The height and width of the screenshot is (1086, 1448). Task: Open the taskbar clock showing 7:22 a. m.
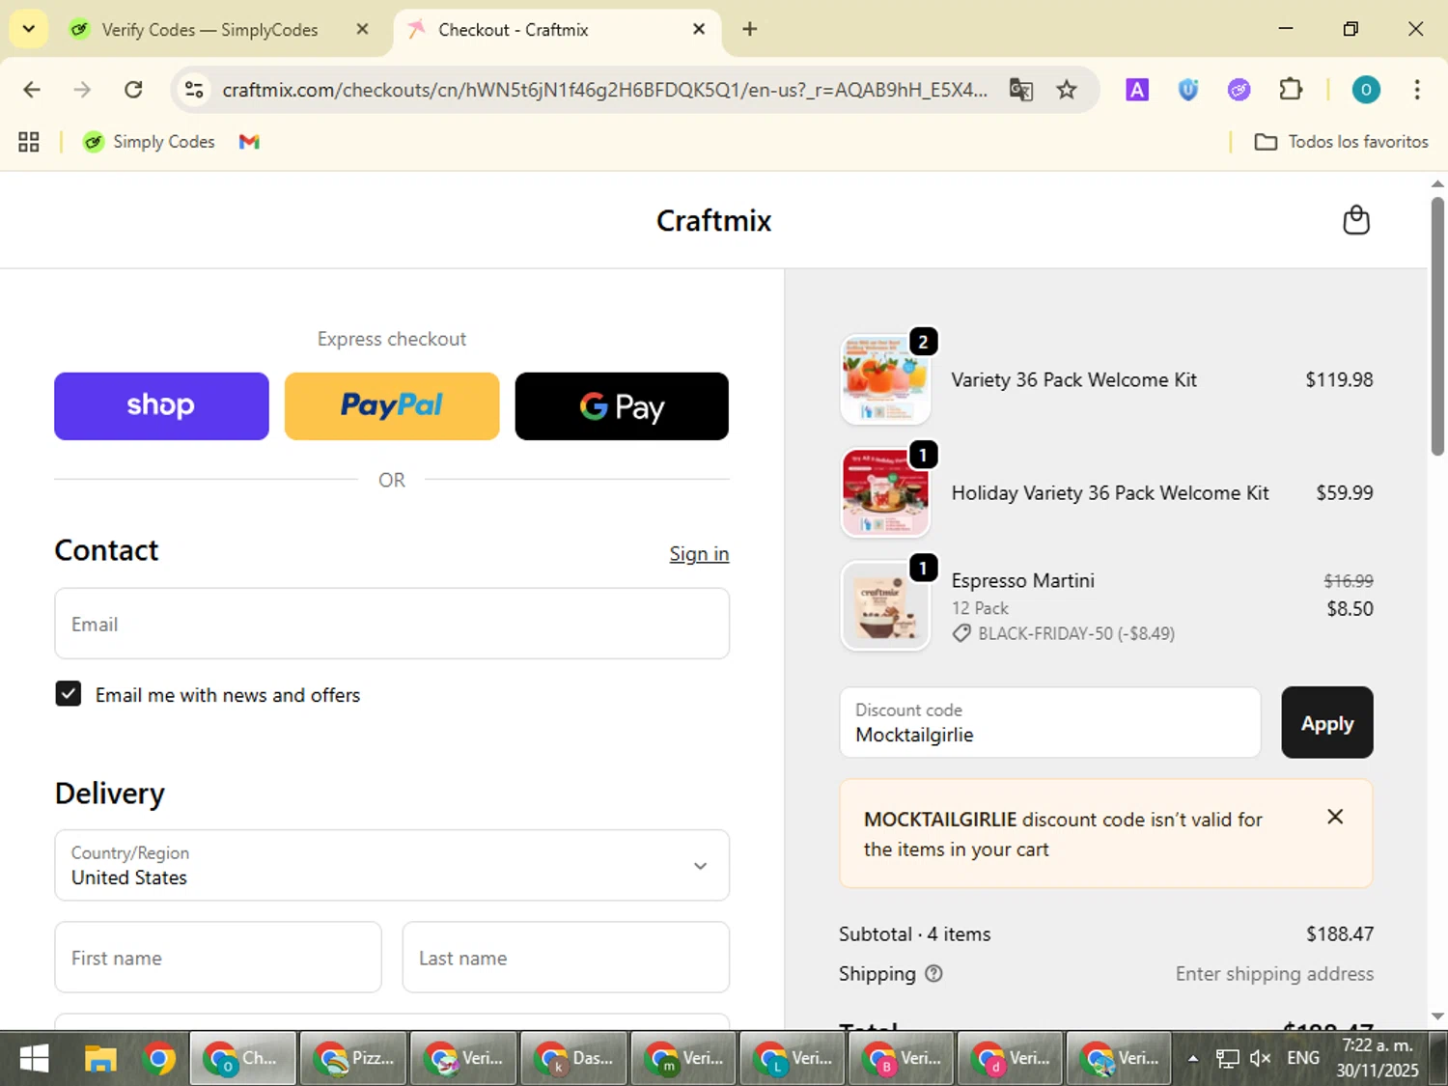tap(1378, 1058)
